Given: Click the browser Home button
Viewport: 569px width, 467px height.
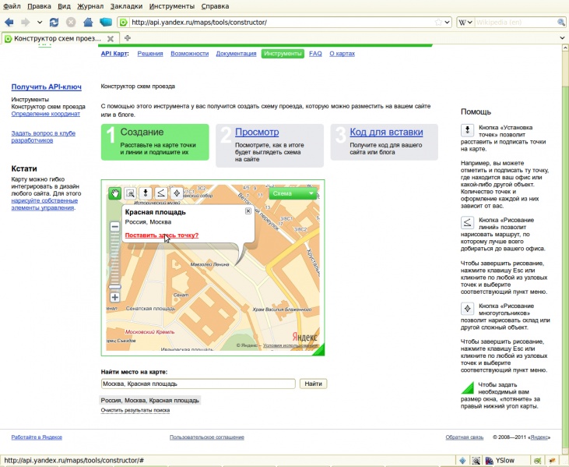Looking at the screenshot, I should 88,22.
